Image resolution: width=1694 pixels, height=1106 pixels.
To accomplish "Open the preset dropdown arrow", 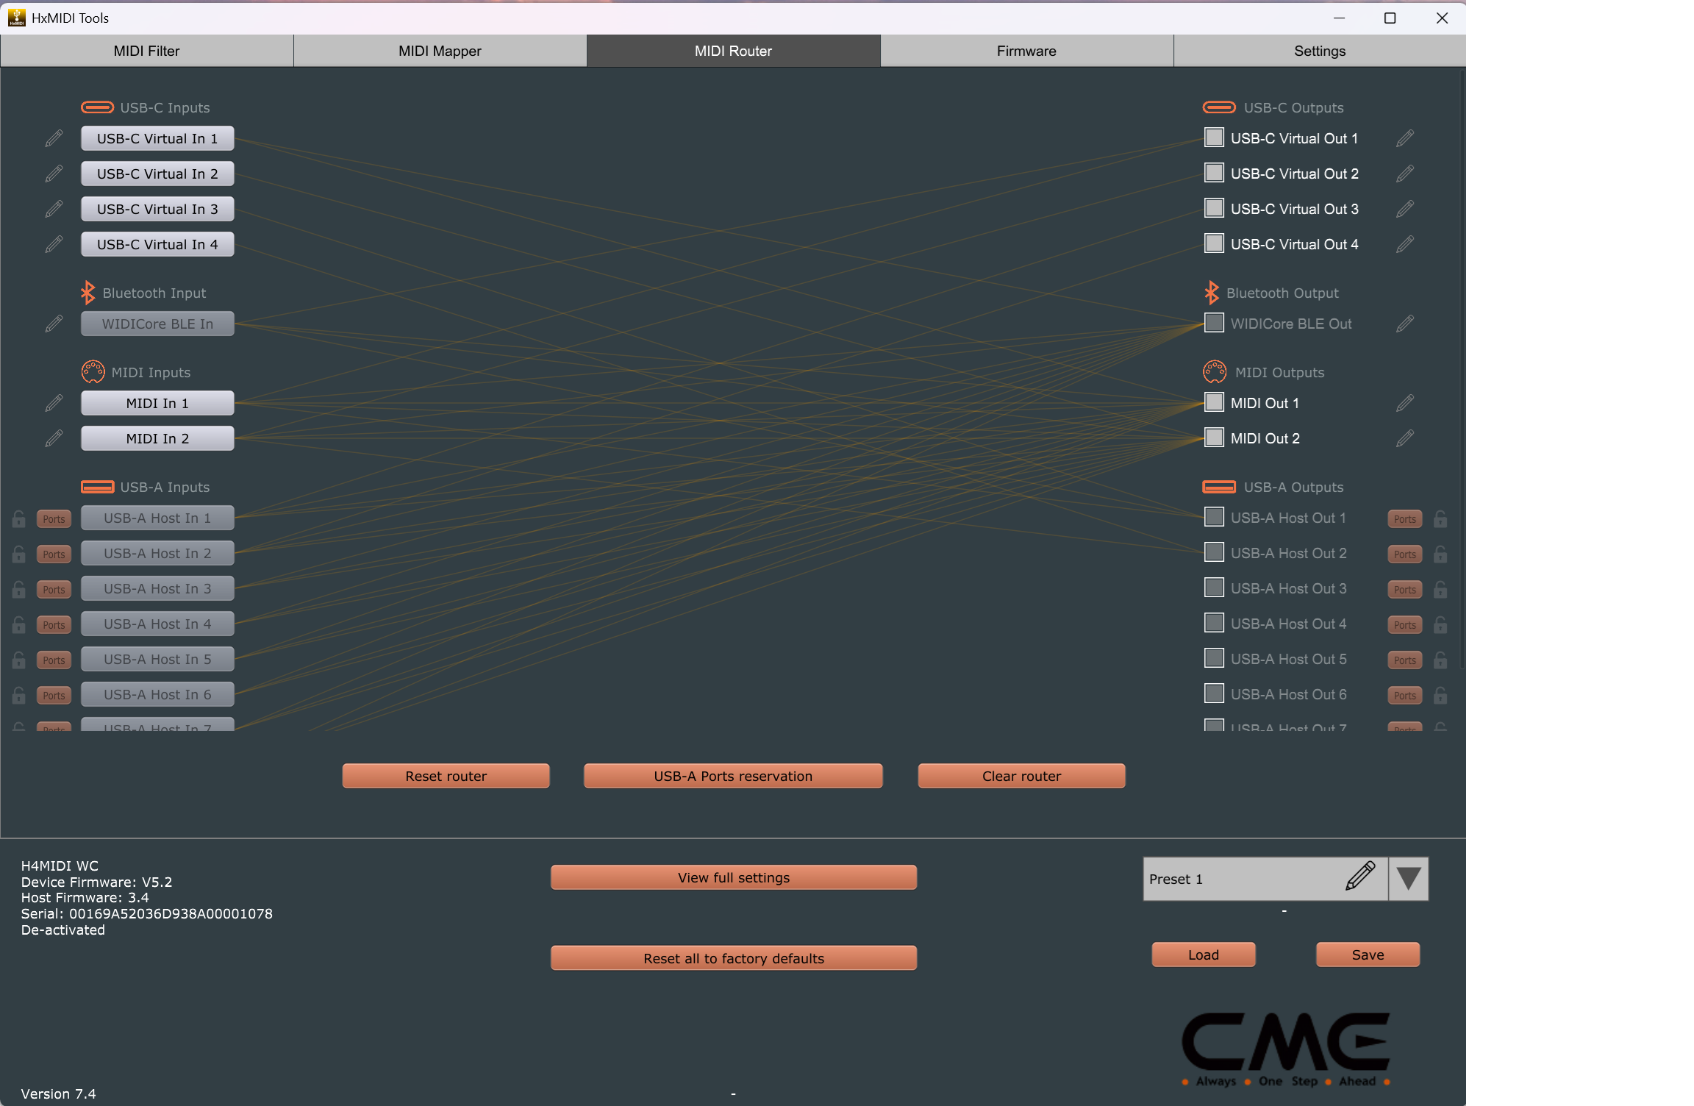I will (x=1408, y=878).
